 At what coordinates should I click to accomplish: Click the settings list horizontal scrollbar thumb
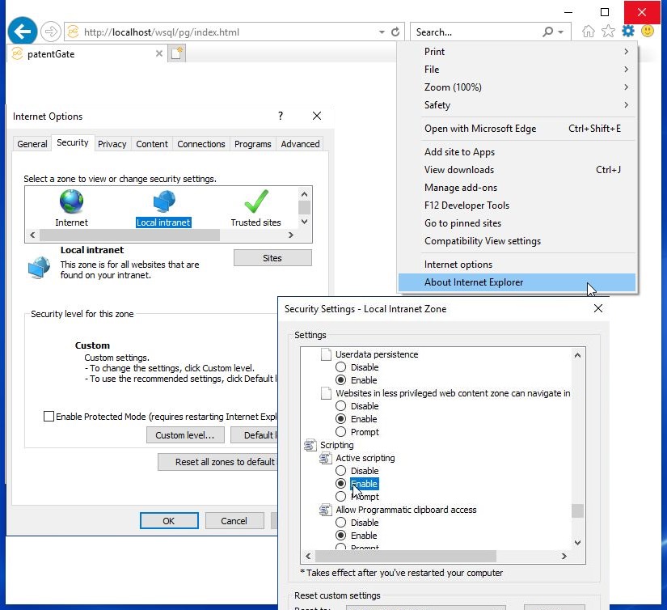click(x=406, y=556)
